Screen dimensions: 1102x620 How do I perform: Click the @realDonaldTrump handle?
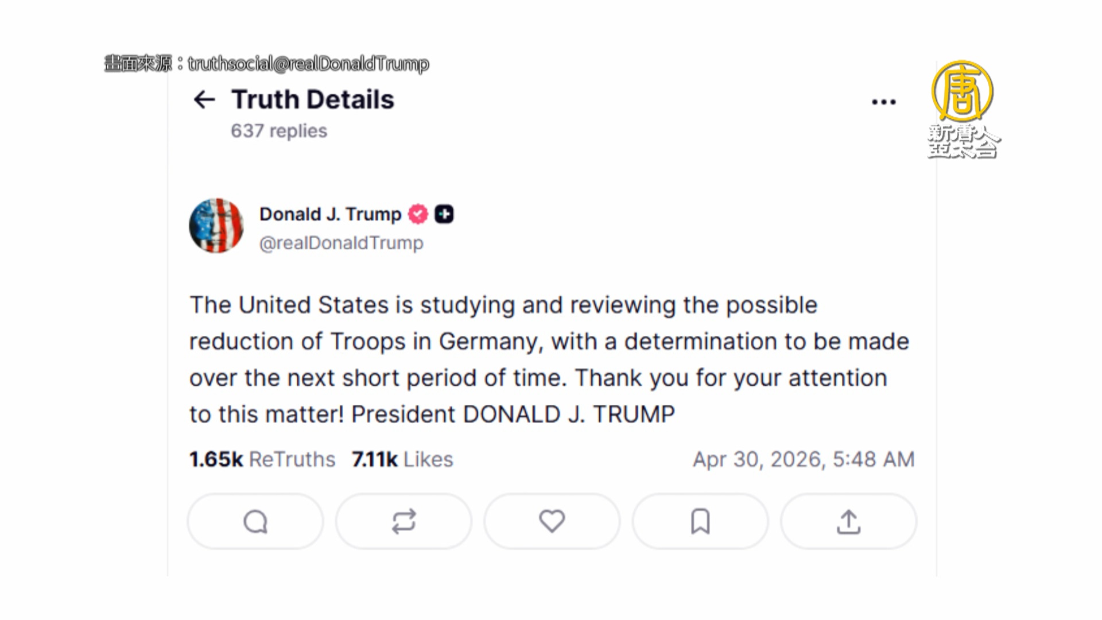(341, 243)
